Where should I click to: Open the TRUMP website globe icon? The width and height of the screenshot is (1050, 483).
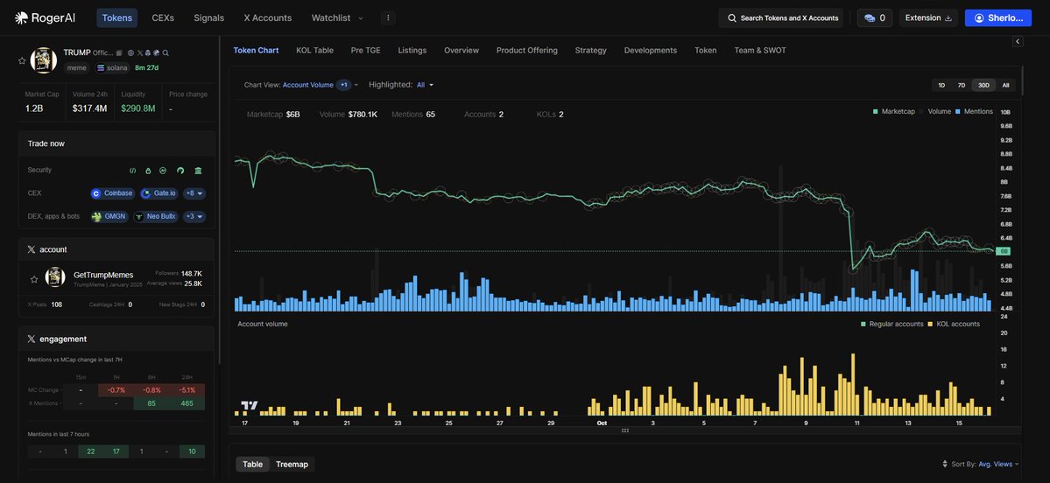pos(130,52)
